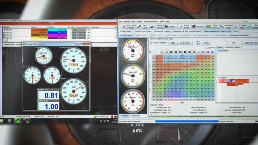Open Diagnostics & High Speed Loggers tab
The image size is (258, 145).
pyautogui.click(x=187, y=31)
